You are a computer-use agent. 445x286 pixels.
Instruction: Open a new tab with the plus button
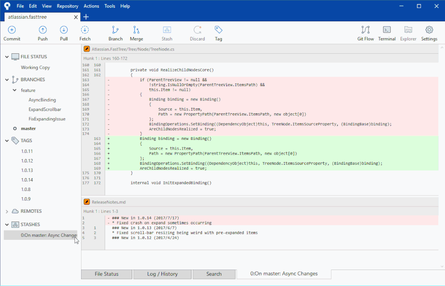[x=86, y=17]
